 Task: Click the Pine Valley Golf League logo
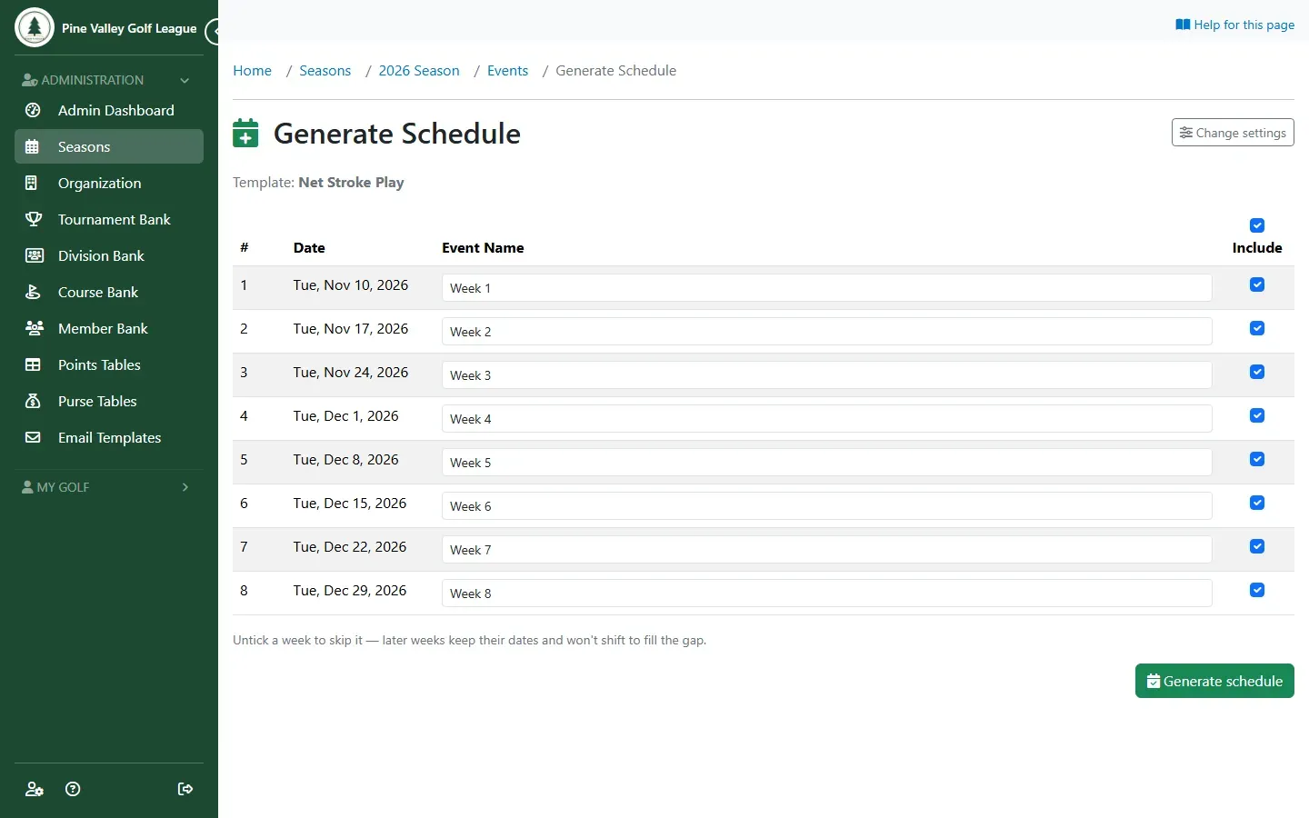(35, 27)
